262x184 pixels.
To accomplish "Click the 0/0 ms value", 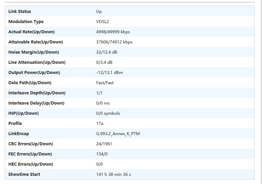I will coord(103,103).
